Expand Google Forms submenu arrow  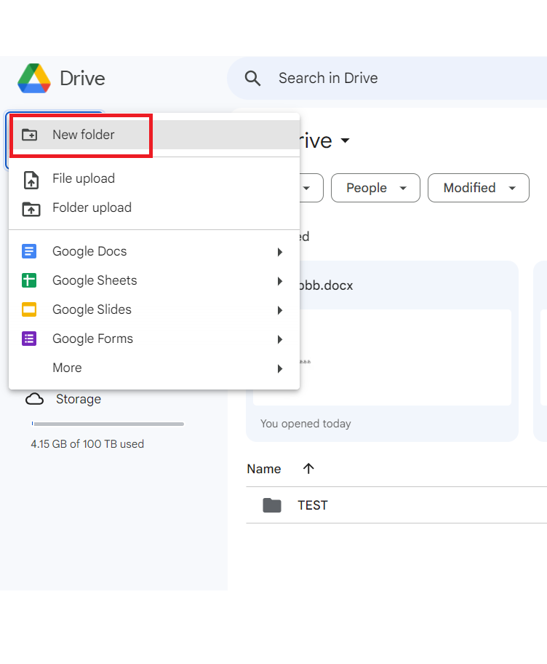pyautogui.click(x=279, y=339)
